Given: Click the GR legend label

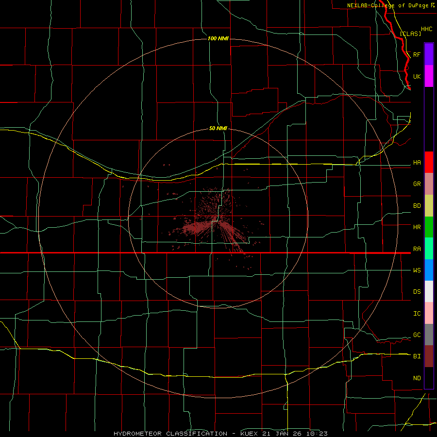Looking at the screenshot, I should coord(417,184).
